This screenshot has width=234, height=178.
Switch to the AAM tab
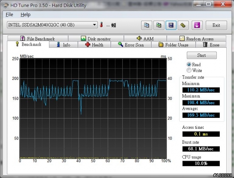145,39
